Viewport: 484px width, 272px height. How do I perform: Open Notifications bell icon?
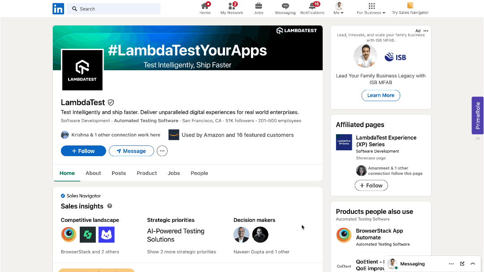point(312,8)
